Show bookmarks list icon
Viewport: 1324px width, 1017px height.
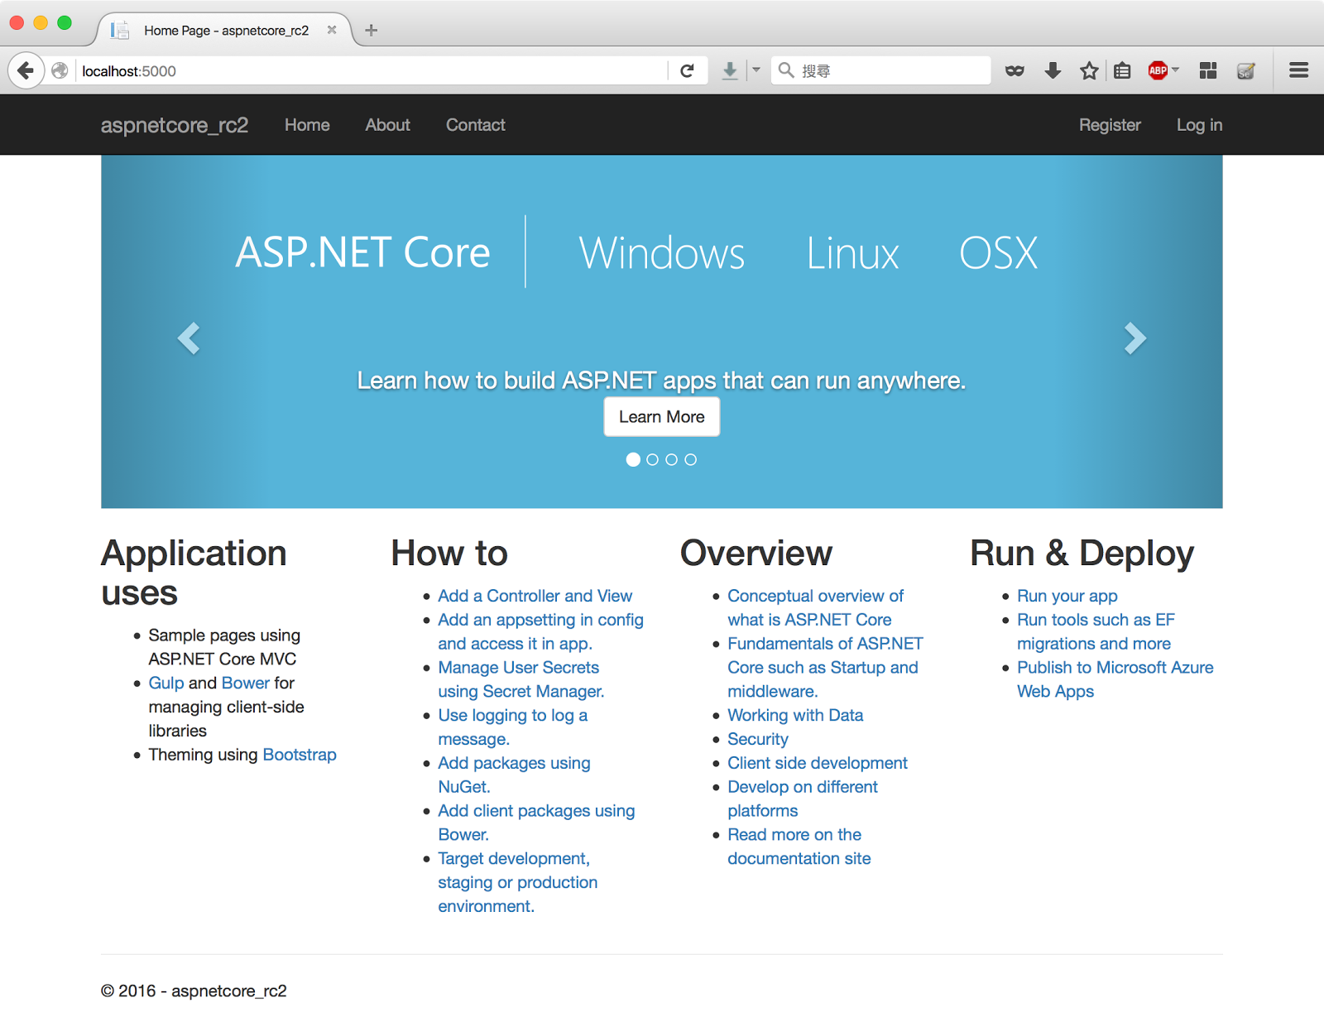coord(1122,71)
